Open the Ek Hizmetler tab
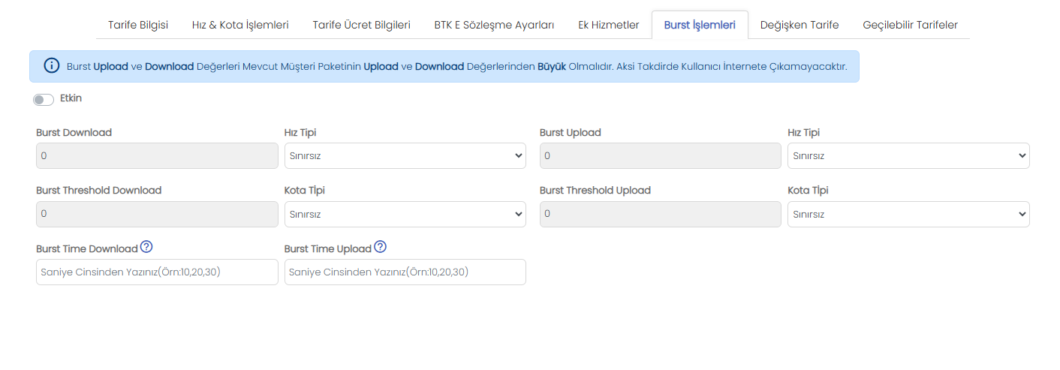This screenshot has width=1060, height=370. (x=609, y=25)
